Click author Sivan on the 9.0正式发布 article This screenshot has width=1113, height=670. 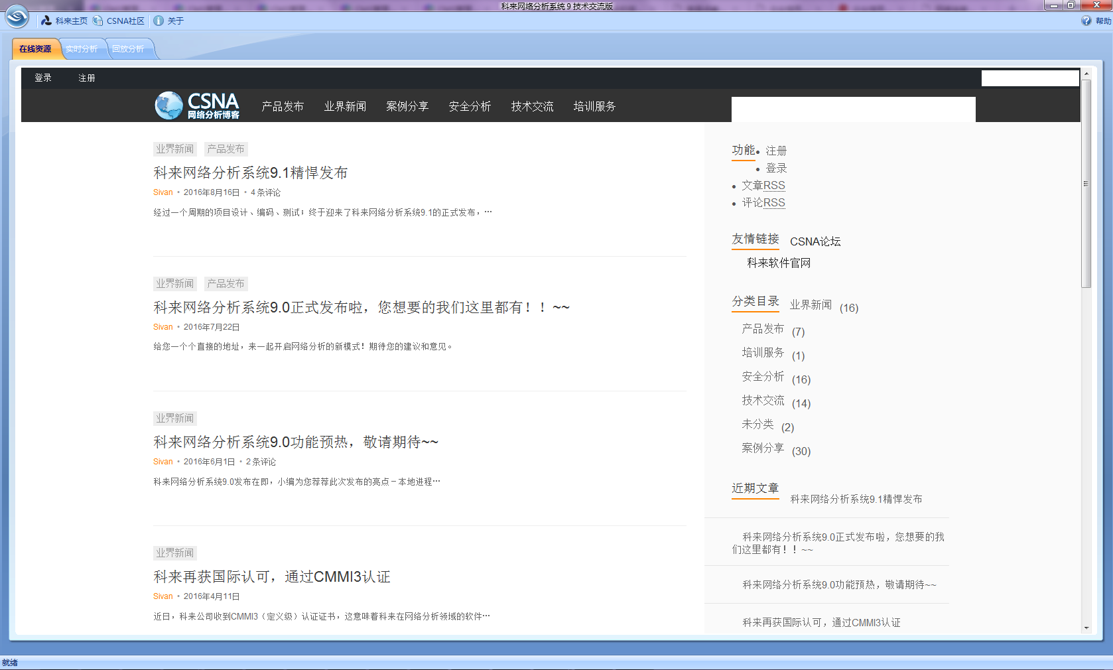click(x=163, y=327)
